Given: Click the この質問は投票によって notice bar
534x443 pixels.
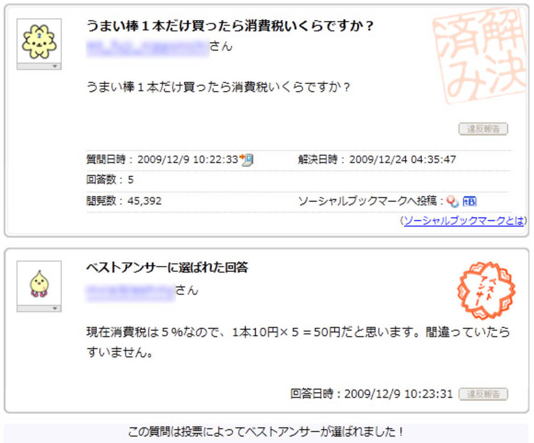Looking at the screenshot, I should pos(266,432).
